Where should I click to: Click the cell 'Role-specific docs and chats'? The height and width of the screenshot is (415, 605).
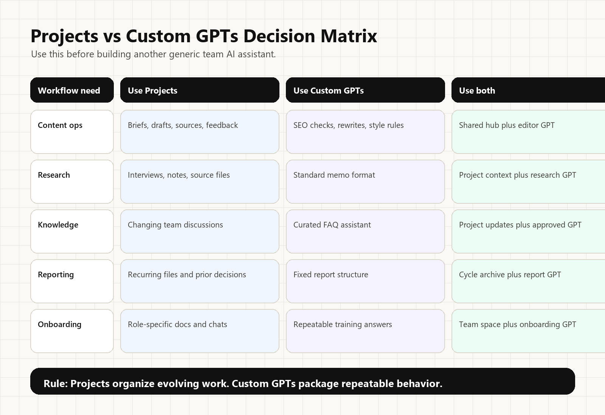[x=200, y=331]
